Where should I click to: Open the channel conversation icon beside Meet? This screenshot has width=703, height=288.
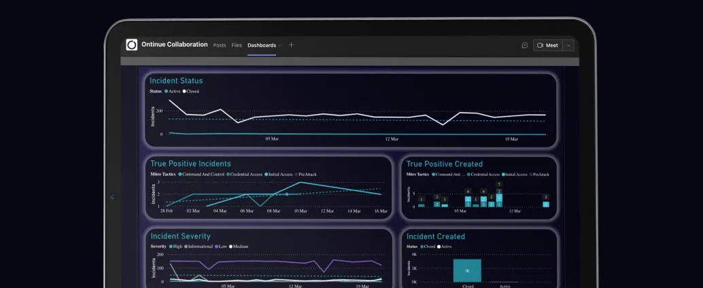click(x=525, y=46)
